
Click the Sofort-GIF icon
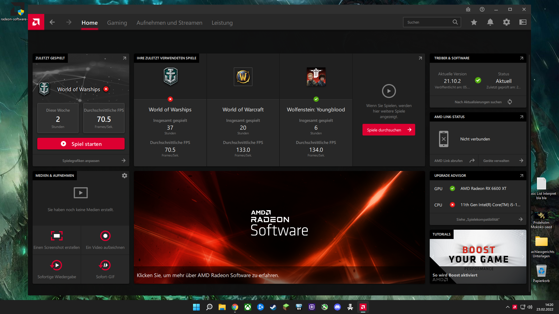[105, 265]
